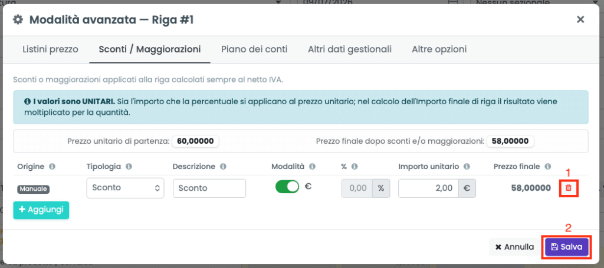Delete the Sconto discount row via trash icon
Viewport: 604px width, 268px height.
point(568,188)
